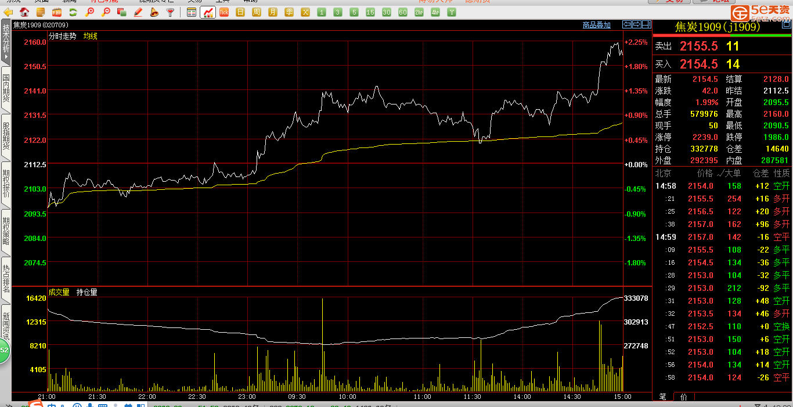Click the 涨停 value 2239.0
The width and height of the screenshot is (793, 407).
pyautogui.click(x=706, y=137)
